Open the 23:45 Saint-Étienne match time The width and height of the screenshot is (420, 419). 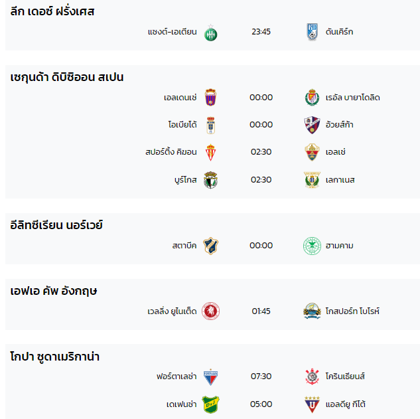(261, 32)
